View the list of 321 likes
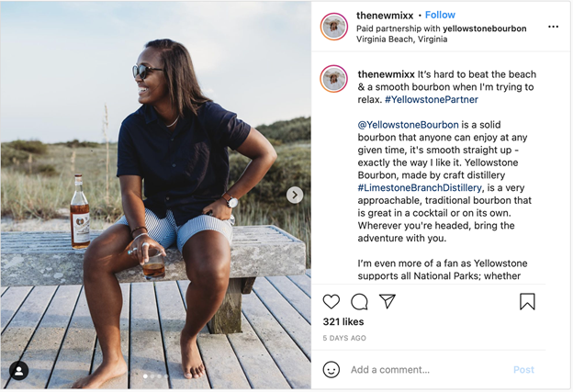 (x=343, y=322)
